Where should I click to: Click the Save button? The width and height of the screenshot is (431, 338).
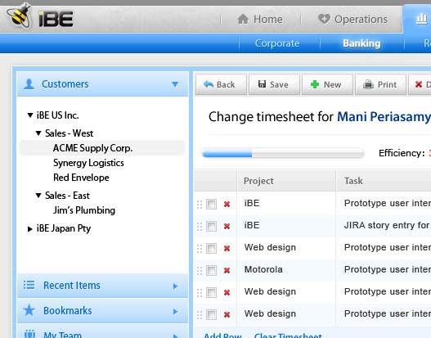pos(274,84)
